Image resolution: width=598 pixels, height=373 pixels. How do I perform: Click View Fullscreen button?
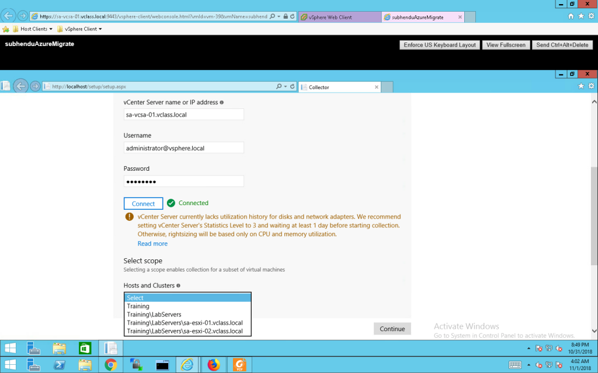tap(506, 45)
